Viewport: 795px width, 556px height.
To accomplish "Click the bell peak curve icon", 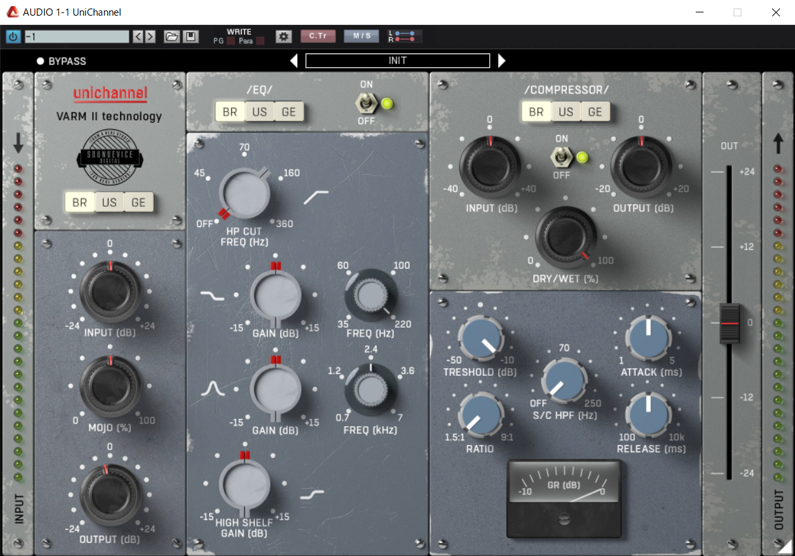I will [x=212, y=390].
